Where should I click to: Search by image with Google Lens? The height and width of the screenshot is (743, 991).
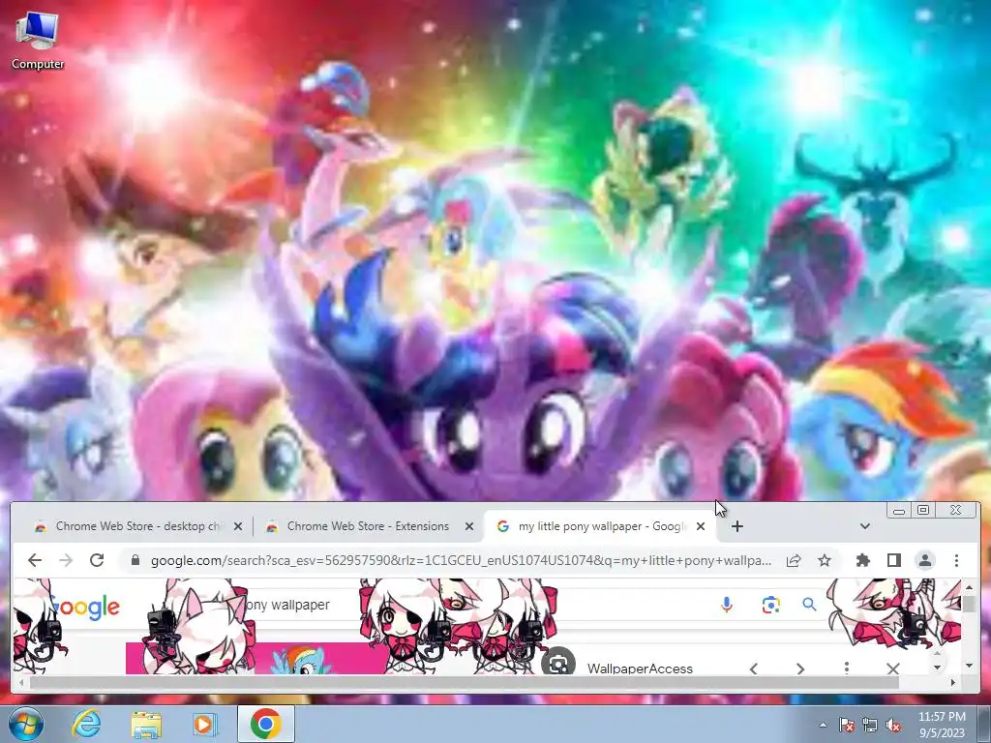point(770,605)
